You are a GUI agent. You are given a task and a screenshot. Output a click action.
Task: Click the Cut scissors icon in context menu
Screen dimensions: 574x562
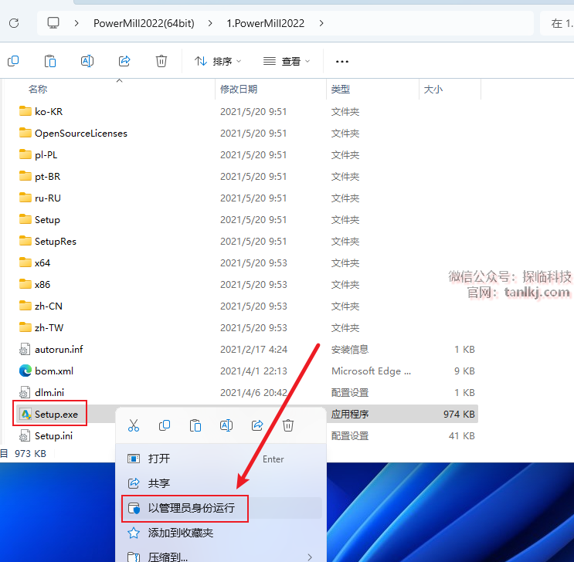[x=134, y=425]
